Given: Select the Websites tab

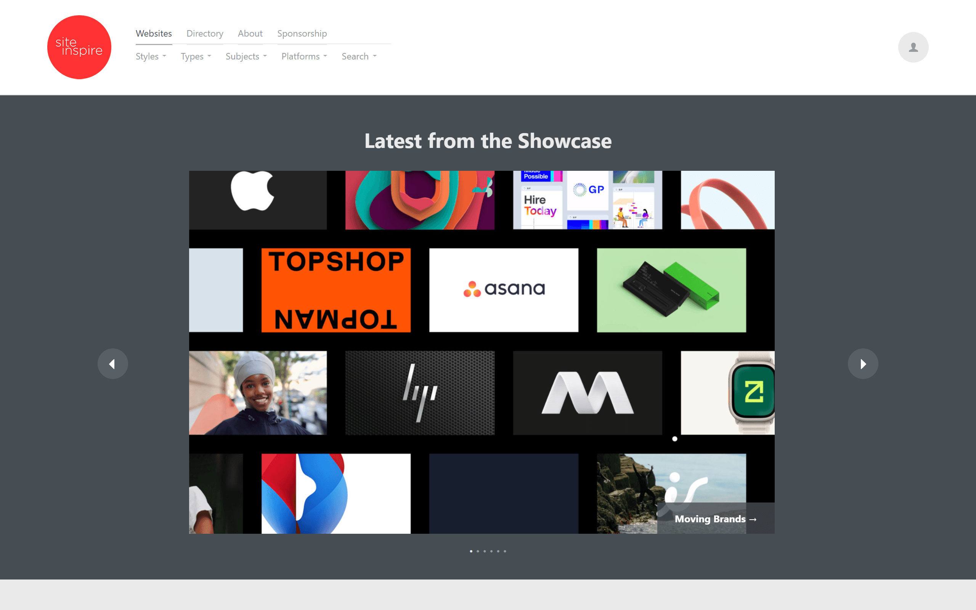Looking at the screenshot, I should (154, 33).
